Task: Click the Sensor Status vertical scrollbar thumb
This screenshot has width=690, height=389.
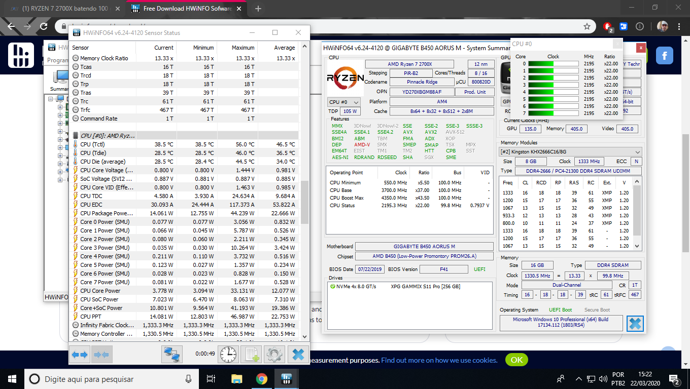Action: tap(304, 202)
